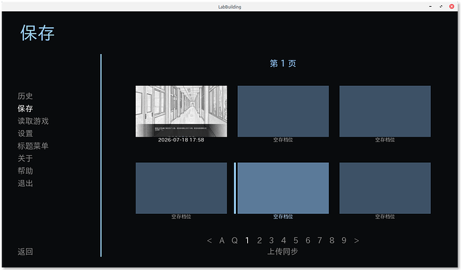461x270 pixels.
Task: Go to previous page with < arrow
Action: click(x=209, y=241)
